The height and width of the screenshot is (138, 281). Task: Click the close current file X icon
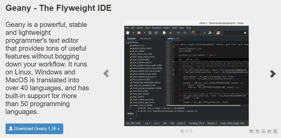171,33
